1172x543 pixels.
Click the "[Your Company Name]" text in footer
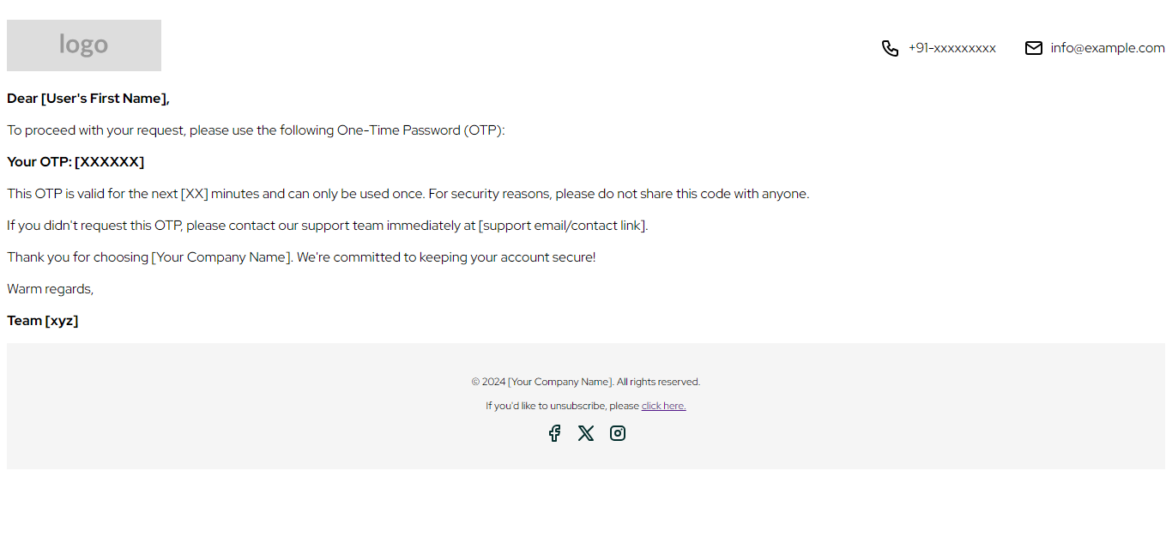point(560,382)
